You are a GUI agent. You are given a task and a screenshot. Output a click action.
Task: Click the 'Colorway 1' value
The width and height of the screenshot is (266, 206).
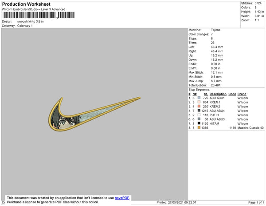(x=25, y=26)
